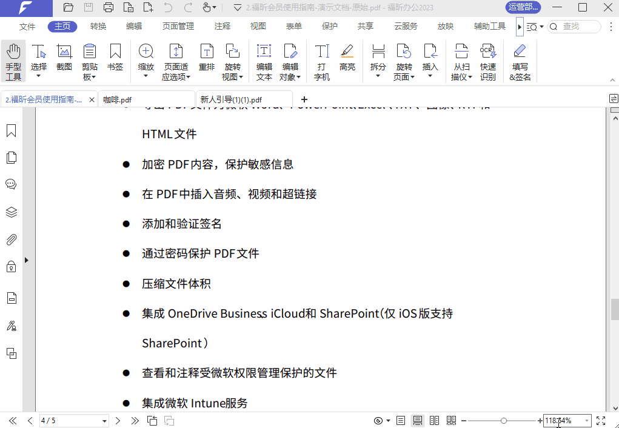Image resolution: width=619 pixels, height=428 pixels.
Task: Select the Hand tool
Action: 13,59
